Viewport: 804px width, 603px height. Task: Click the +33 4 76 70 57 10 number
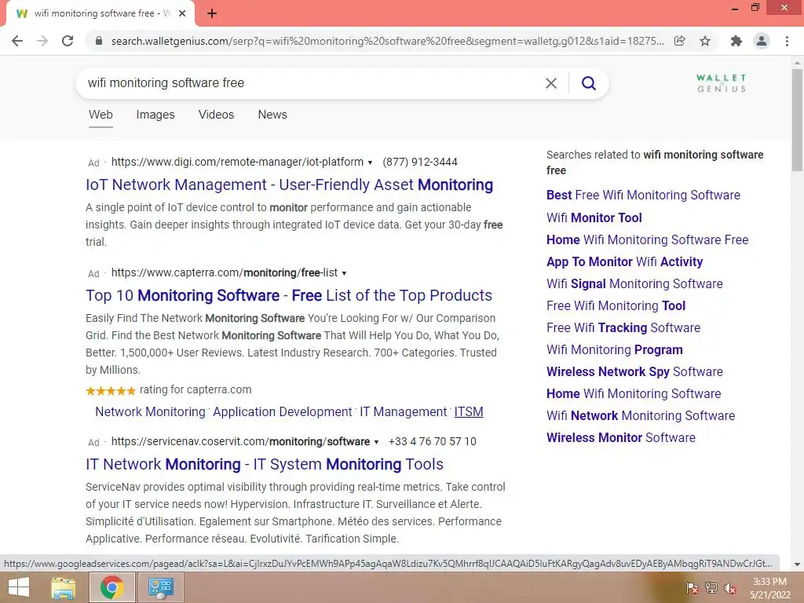click(433, 442)
